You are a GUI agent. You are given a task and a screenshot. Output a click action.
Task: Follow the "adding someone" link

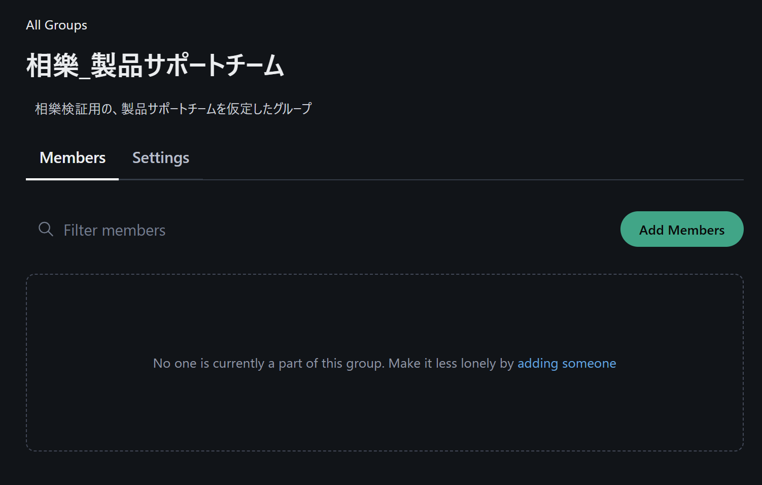566,363
